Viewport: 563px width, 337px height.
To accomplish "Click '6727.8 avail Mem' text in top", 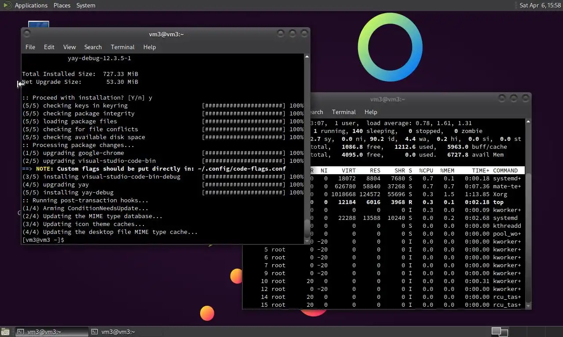I will [475, 154].
